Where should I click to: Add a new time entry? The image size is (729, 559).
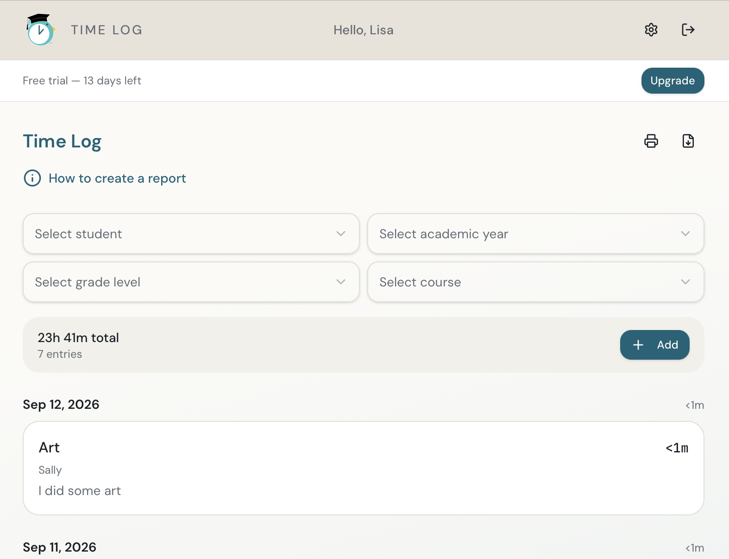(655, 345)
